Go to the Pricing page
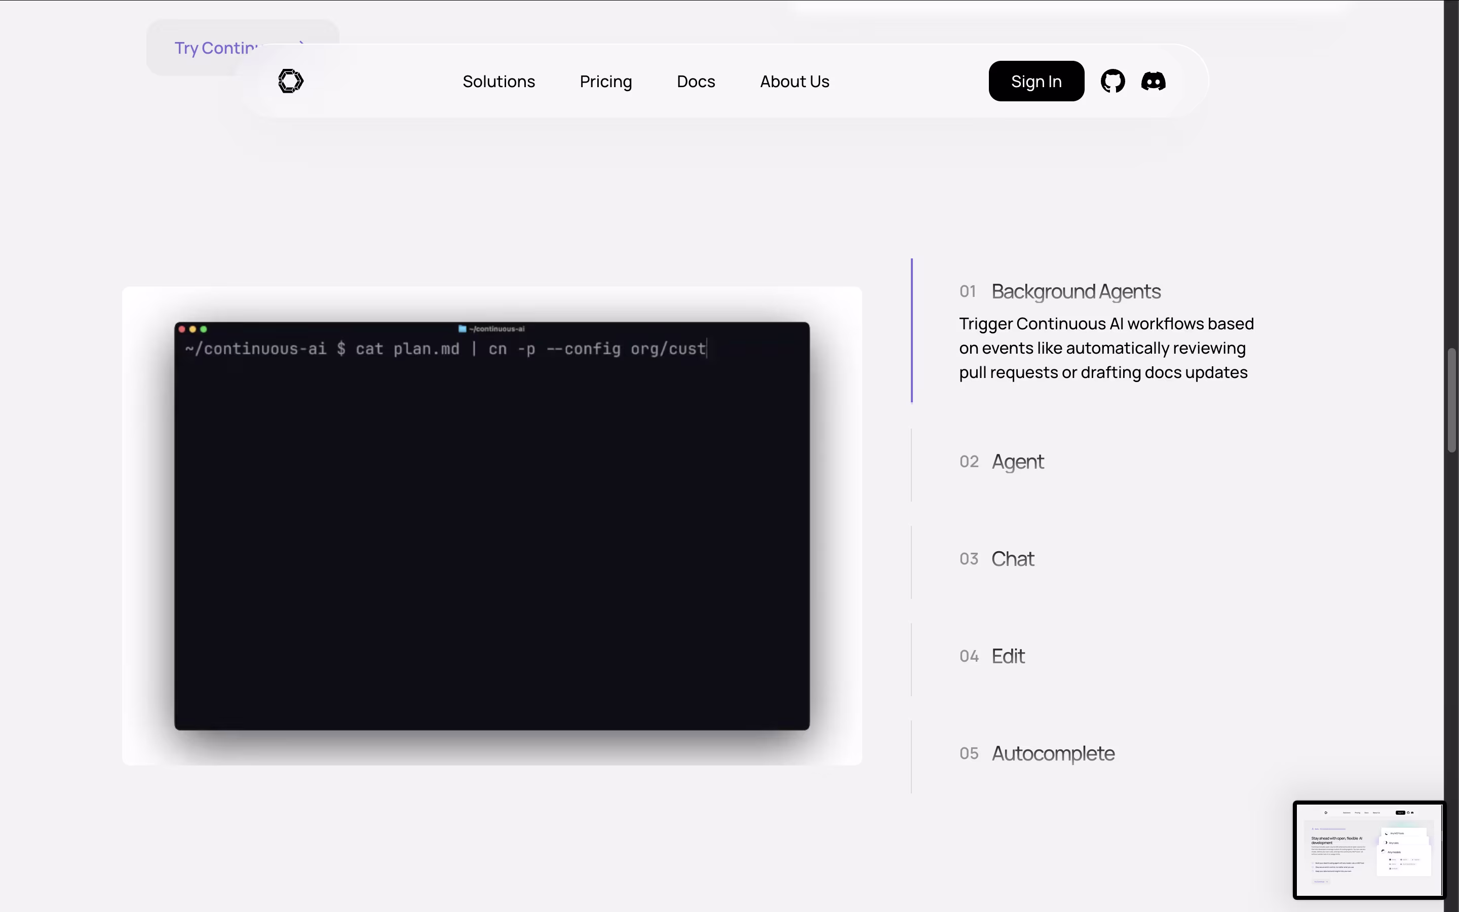This screenshot has height=912, width=1459. pos(606,82)
